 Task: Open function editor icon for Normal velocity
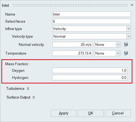(126, 44)
